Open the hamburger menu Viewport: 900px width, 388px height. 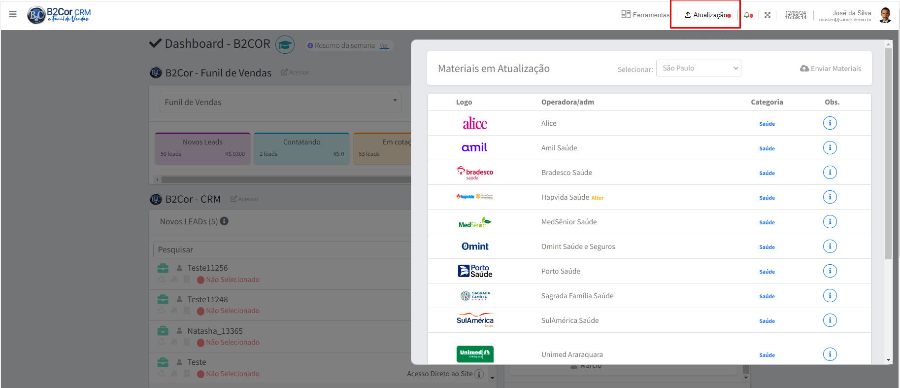click(x=13, y=14)
